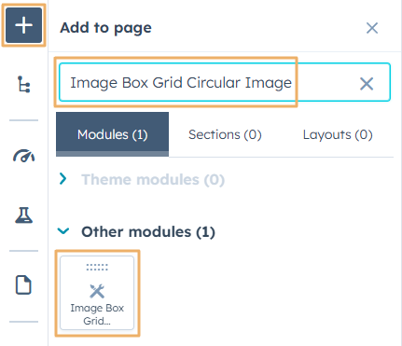Open the blank page icon in sidebar
402x346 pixels.
point(23,284)
